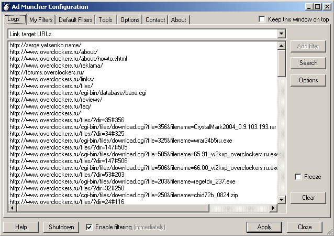Select the files/?dir=35#356 URL entry
The width and height of the screenshot is (334, 236).
[x=67, y=120]
